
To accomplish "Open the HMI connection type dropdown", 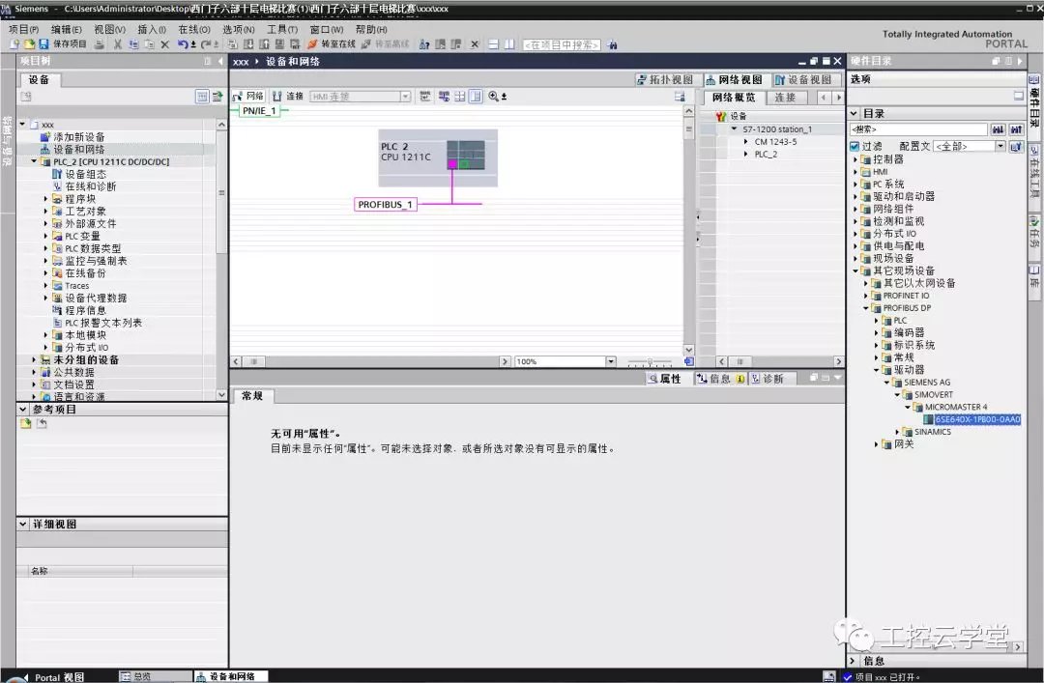I will click(x=405, y=97).
